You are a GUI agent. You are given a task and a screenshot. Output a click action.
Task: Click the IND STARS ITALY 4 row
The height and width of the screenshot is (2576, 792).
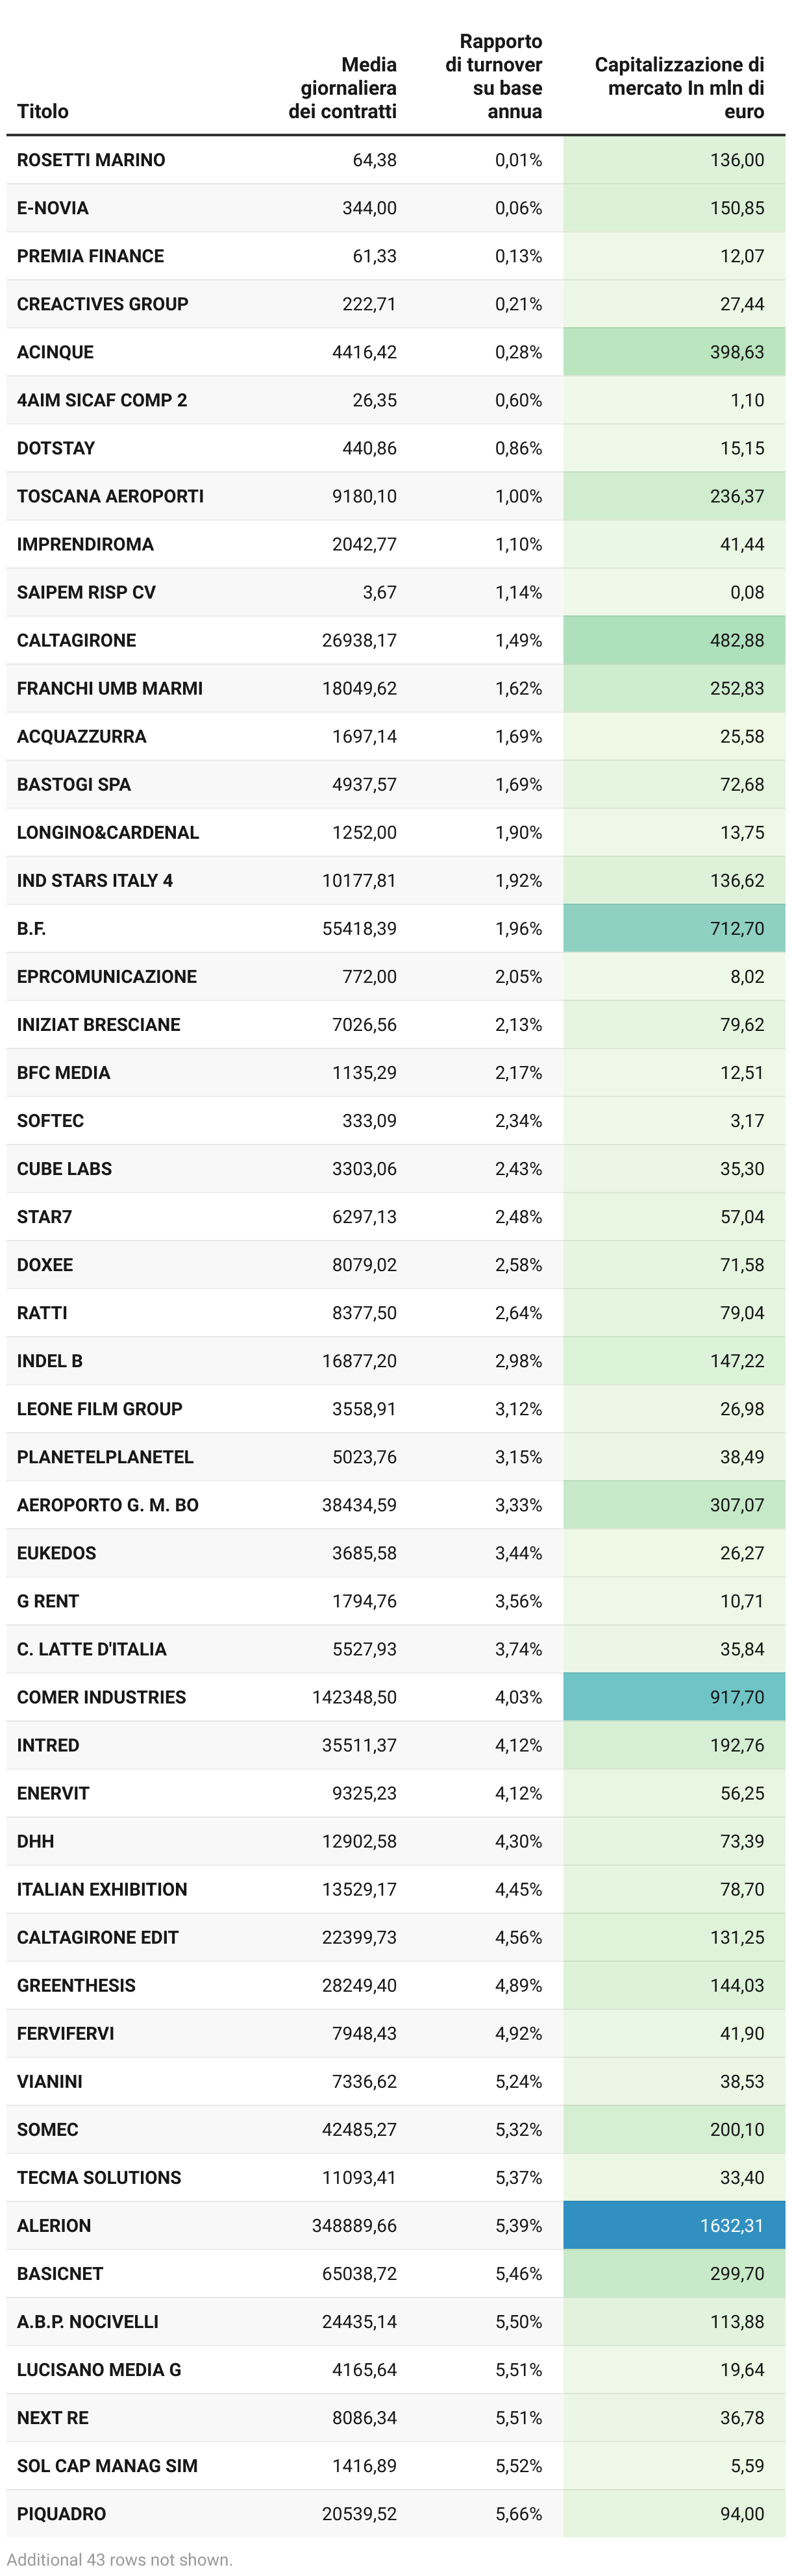point(95,880)
